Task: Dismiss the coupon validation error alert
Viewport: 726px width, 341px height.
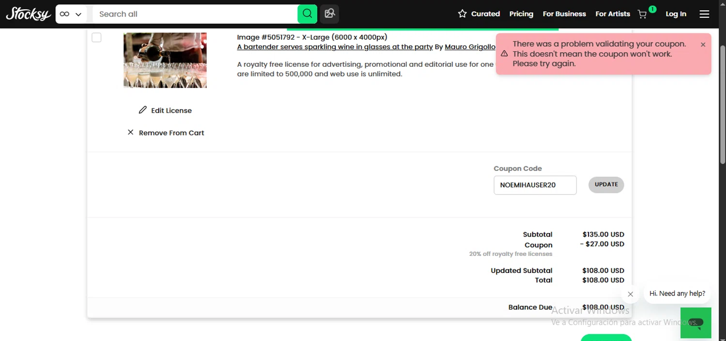Action: click(x=703, y=44)
